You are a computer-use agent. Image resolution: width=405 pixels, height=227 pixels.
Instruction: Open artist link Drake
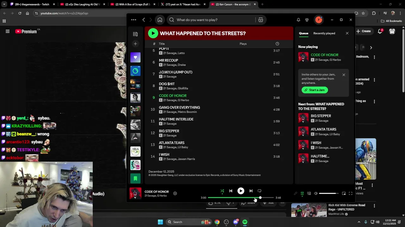[182, 65]
